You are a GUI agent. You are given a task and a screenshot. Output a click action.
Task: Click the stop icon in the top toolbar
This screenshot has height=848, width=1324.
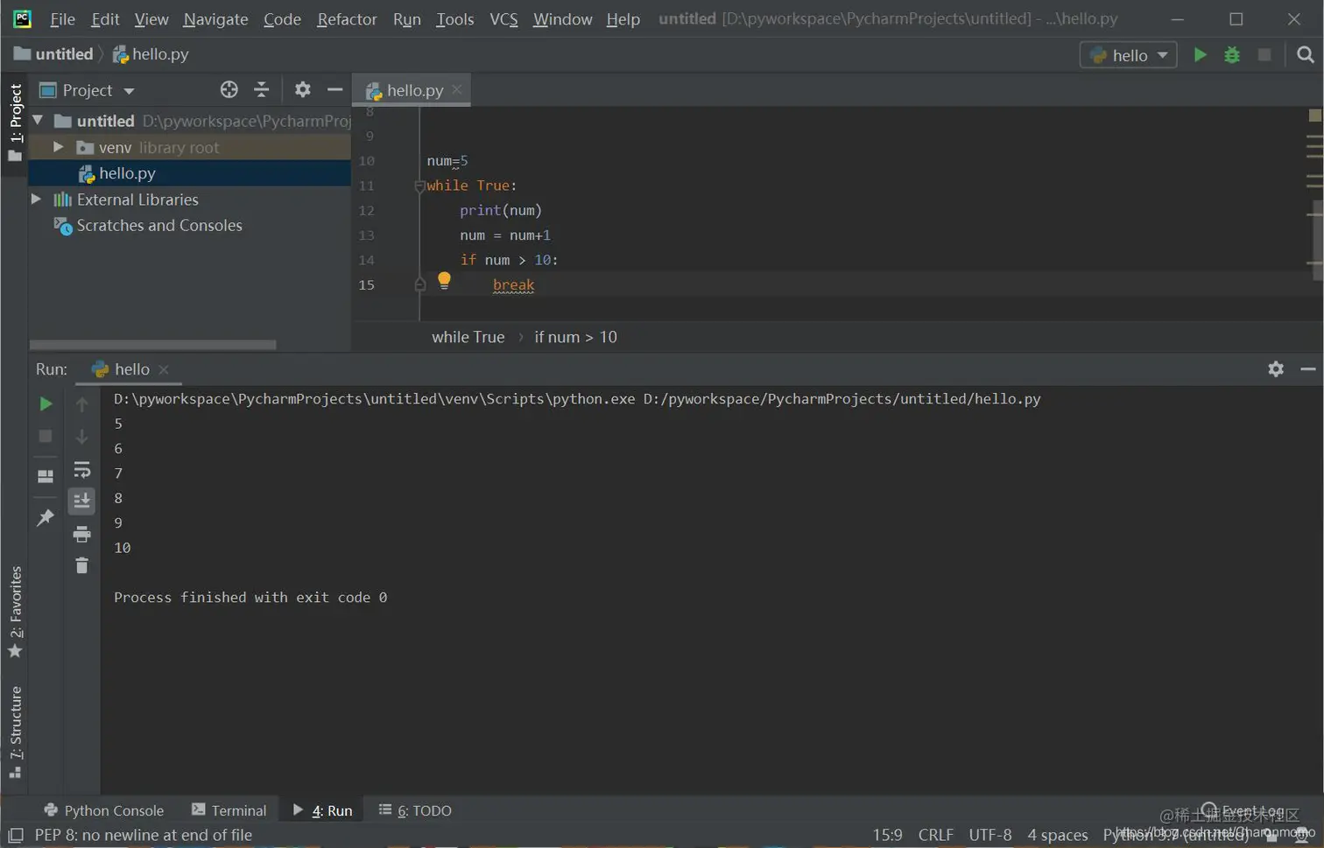point(1264,54)
